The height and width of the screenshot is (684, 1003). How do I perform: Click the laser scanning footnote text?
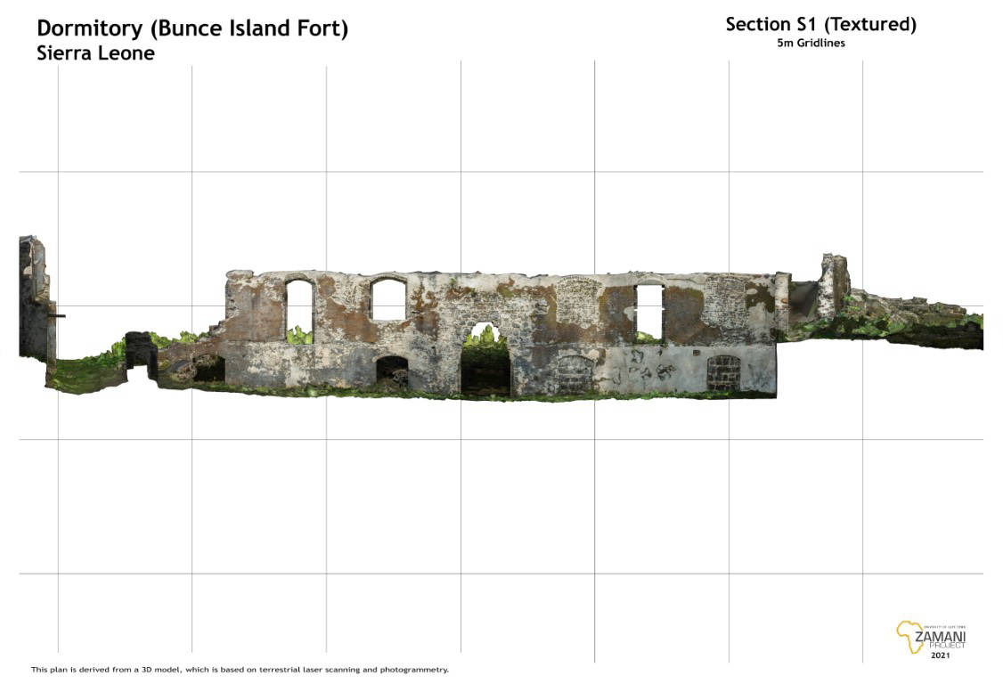(x=240, y=669)
